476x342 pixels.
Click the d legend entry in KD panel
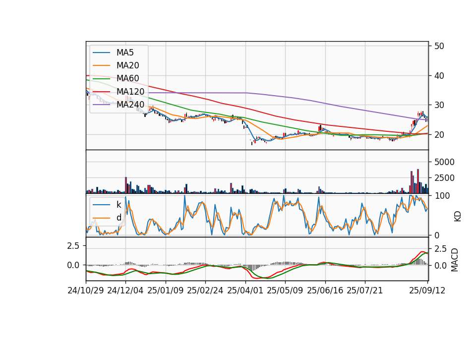coord(119,218)
